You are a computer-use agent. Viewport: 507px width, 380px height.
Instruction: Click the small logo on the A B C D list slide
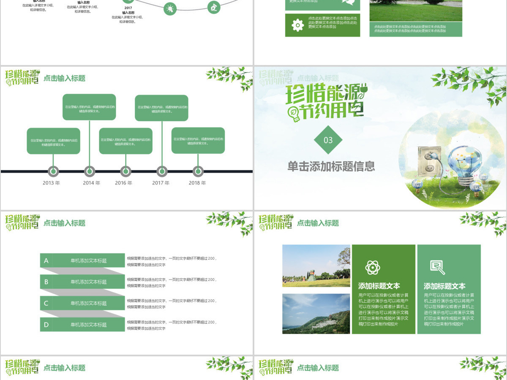click(22, 223)
